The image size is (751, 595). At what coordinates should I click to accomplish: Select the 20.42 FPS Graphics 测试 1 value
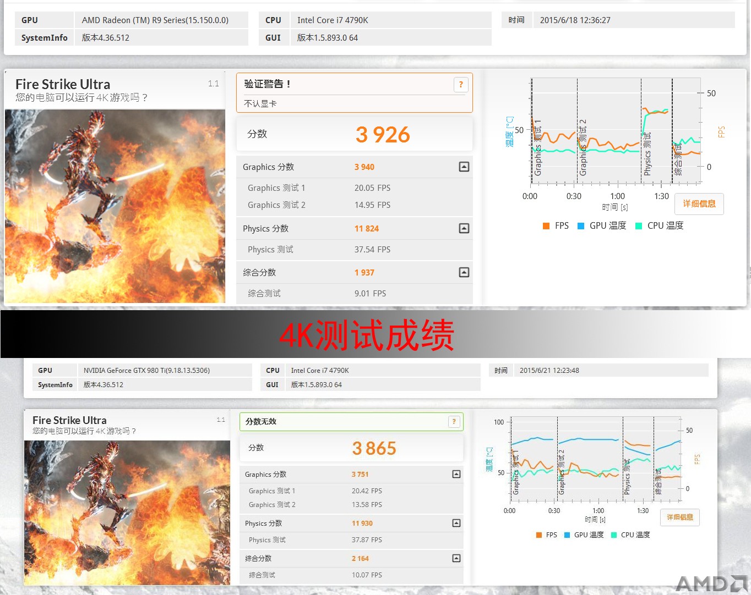click(x=367, y=491)
